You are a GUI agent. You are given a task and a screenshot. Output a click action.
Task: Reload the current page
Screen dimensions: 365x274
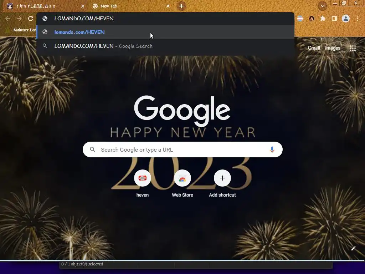(31, 19)
